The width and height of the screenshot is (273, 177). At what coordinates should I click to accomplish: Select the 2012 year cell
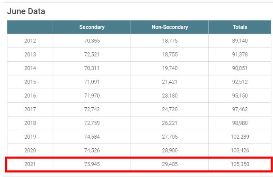click(30, 41)
